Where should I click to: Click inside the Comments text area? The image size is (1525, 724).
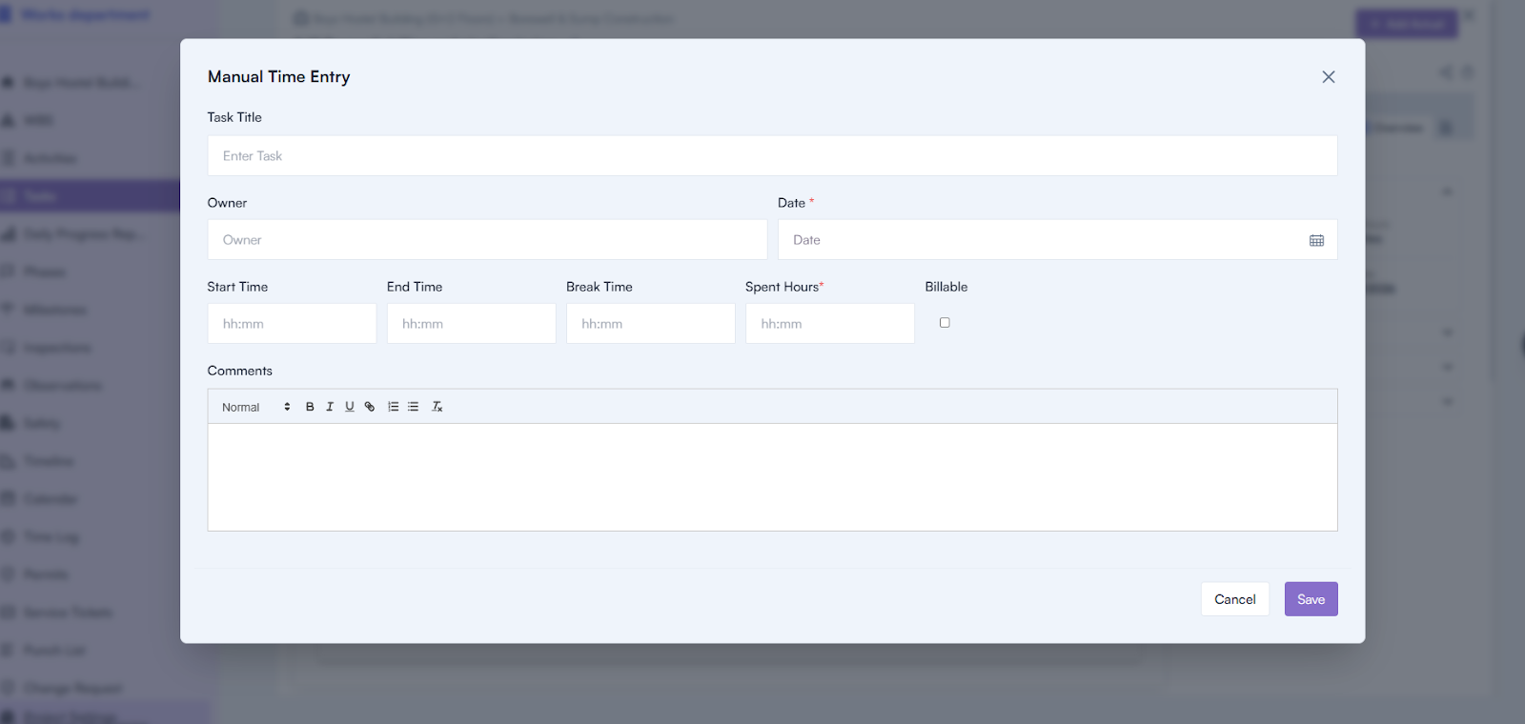(772, 476)
